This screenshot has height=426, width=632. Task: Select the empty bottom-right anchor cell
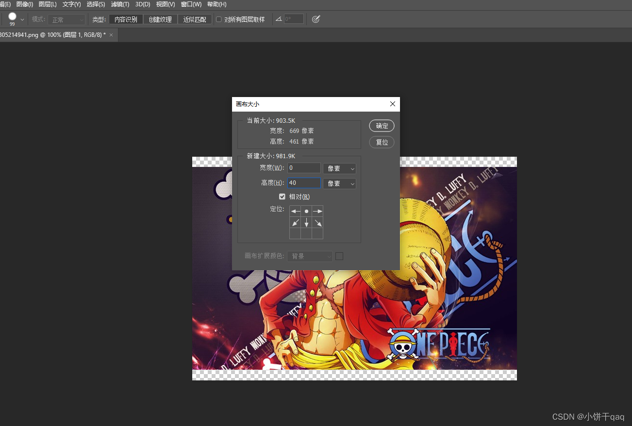(x=317, y=233)
